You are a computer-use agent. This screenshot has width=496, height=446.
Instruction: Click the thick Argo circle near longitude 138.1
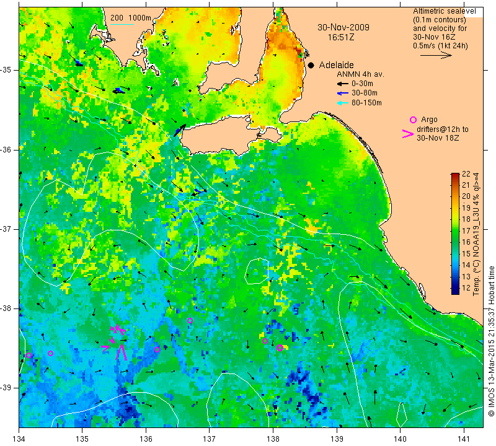[280, 348]
